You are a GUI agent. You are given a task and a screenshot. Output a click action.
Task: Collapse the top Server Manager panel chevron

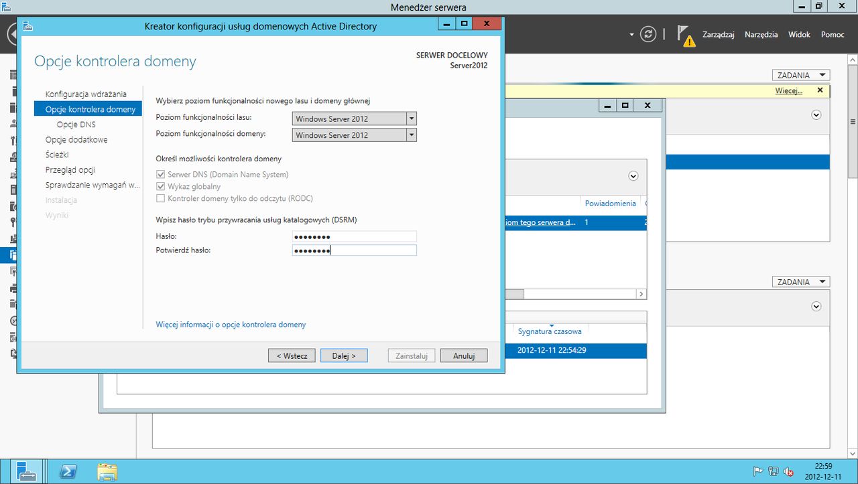click(816, 114)
